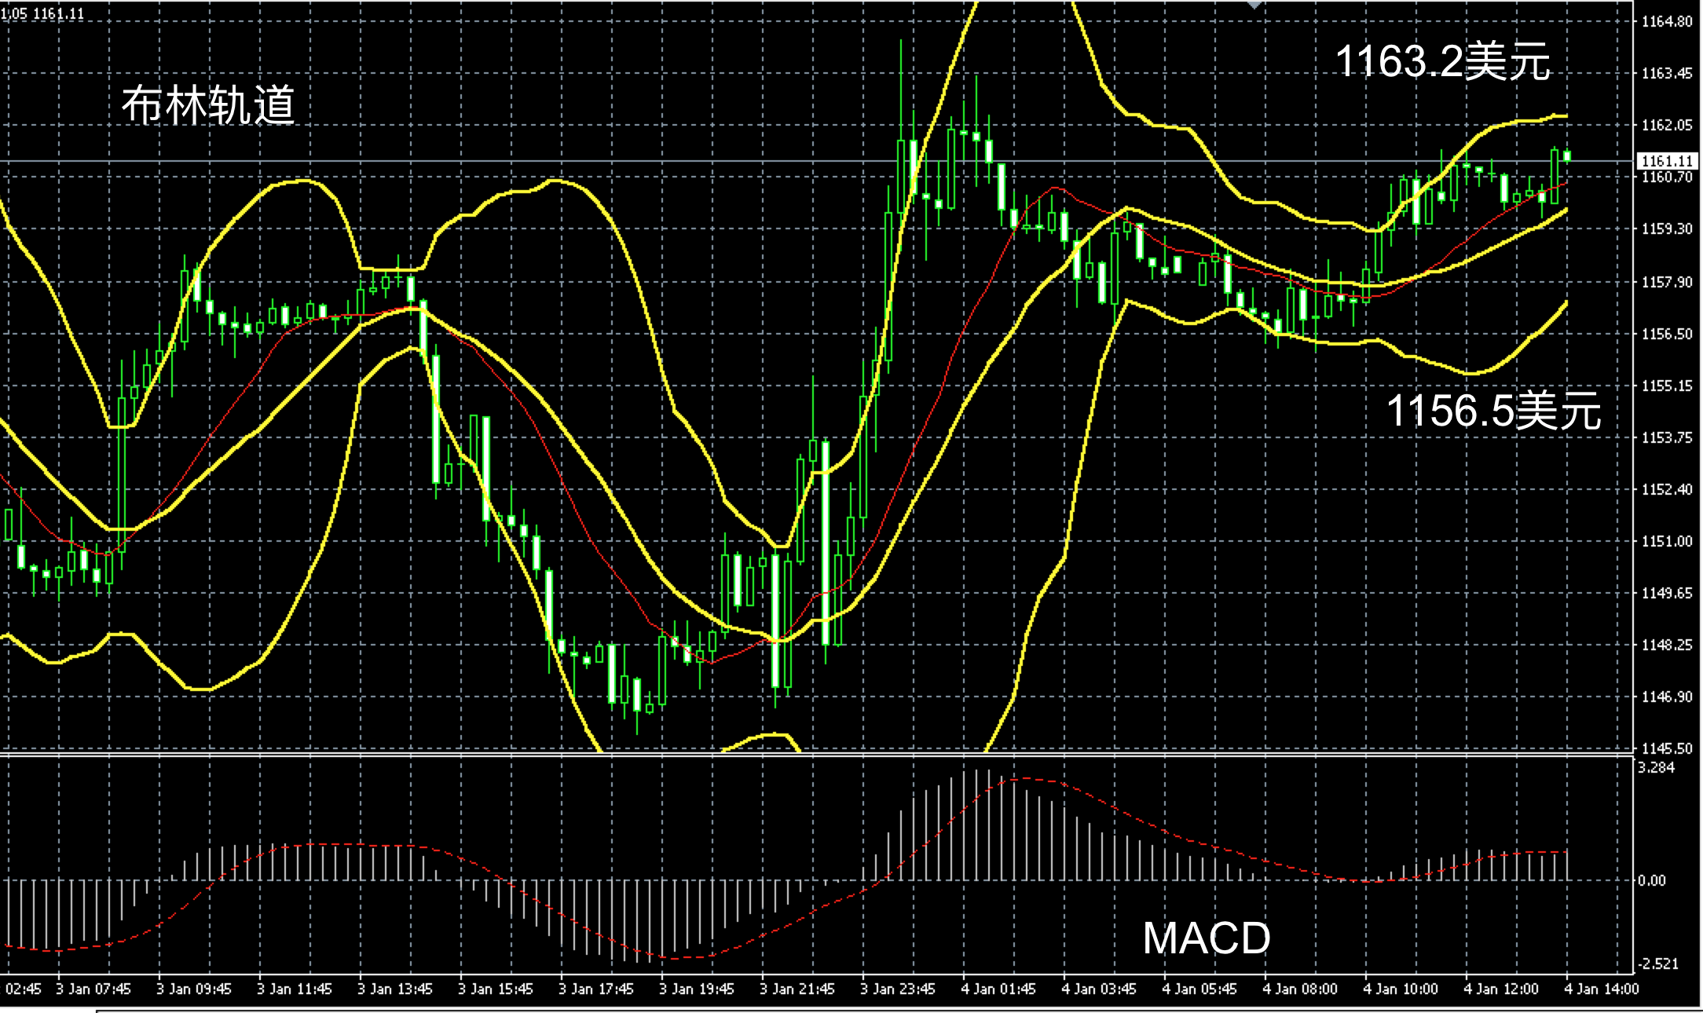
Task: Click the 4 Jan 14:00 time label
Action: tap(1602, 989)
